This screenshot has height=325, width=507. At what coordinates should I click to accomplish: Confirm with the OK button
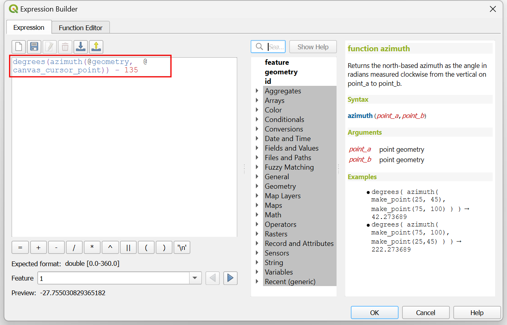click(374, 313)
